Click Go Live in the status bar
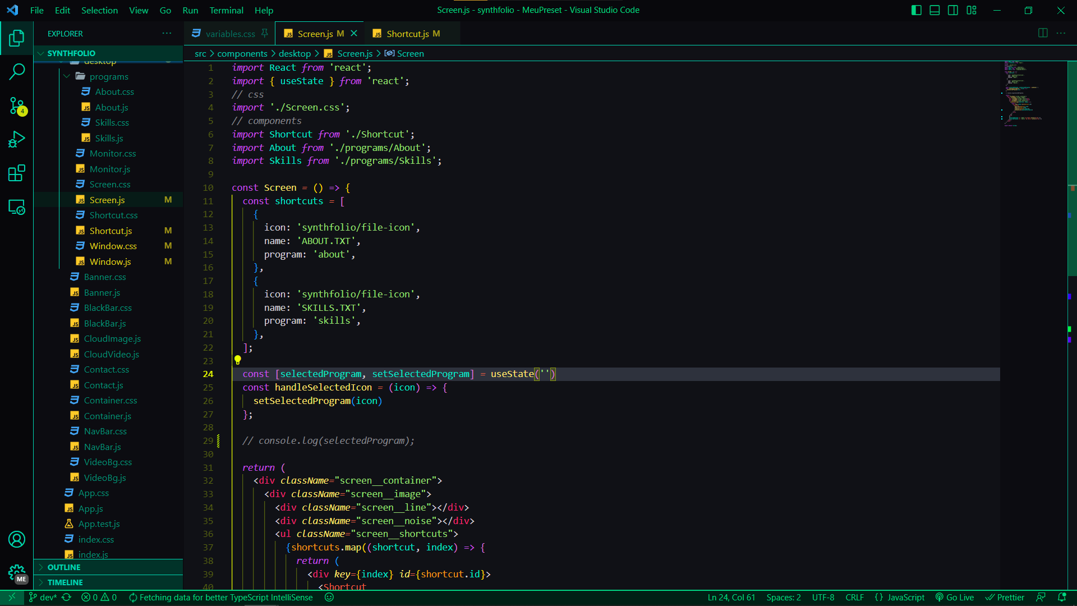Viewport: 1077px width, 606px height. [954, 598]
